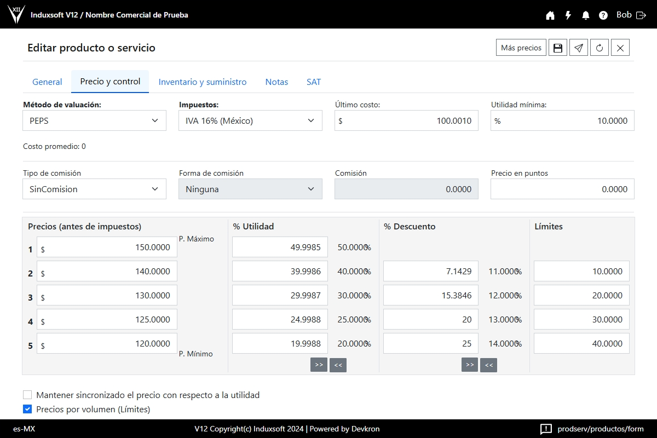Click the feedback icon in the footer

tap(546, 429)
